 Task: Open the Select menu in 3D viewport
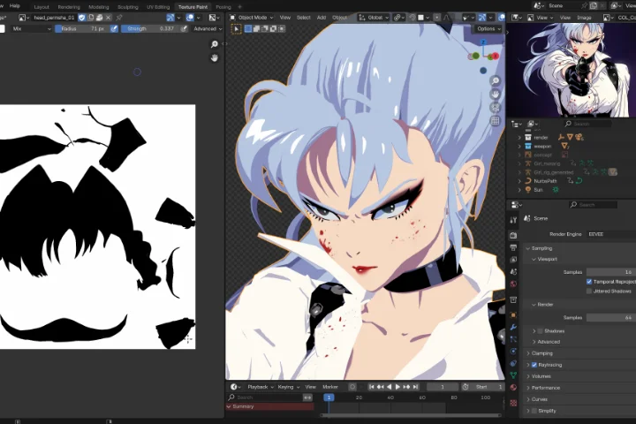[x=303, y=18]
